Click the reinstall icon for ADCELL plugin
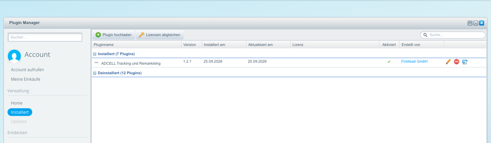 pos(464,62)
